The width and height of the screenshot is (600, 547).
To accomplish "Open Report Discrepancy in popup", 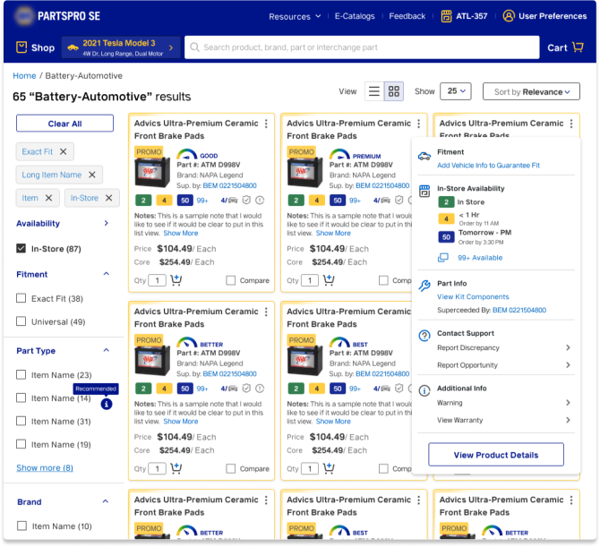I will tap(503, 347).
